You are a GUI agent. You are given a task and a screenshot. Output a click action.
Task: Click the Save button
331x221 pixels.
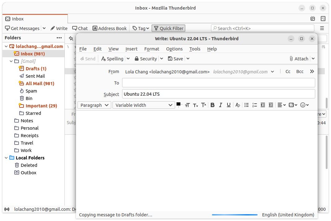(x=175, y=58)
